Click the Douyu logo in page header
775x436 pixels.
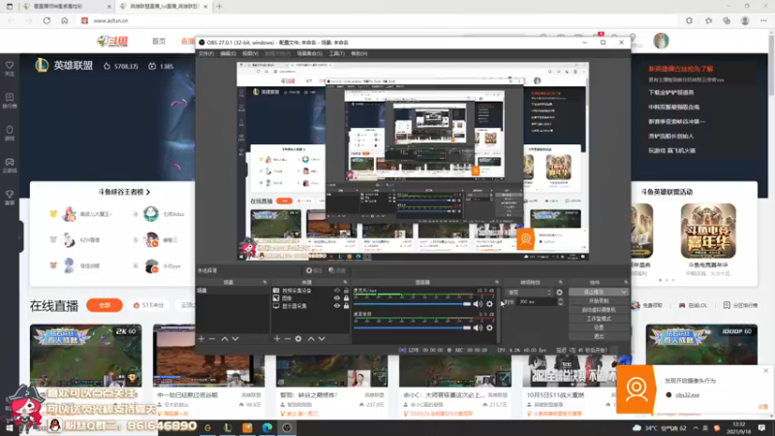pyautogui.click(x=112, y=41)
